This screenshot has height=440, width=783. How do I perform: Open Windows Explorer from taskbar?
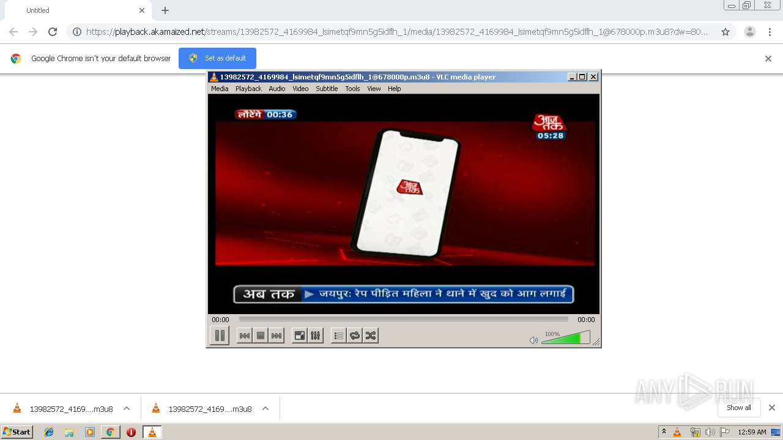[69, 432]
